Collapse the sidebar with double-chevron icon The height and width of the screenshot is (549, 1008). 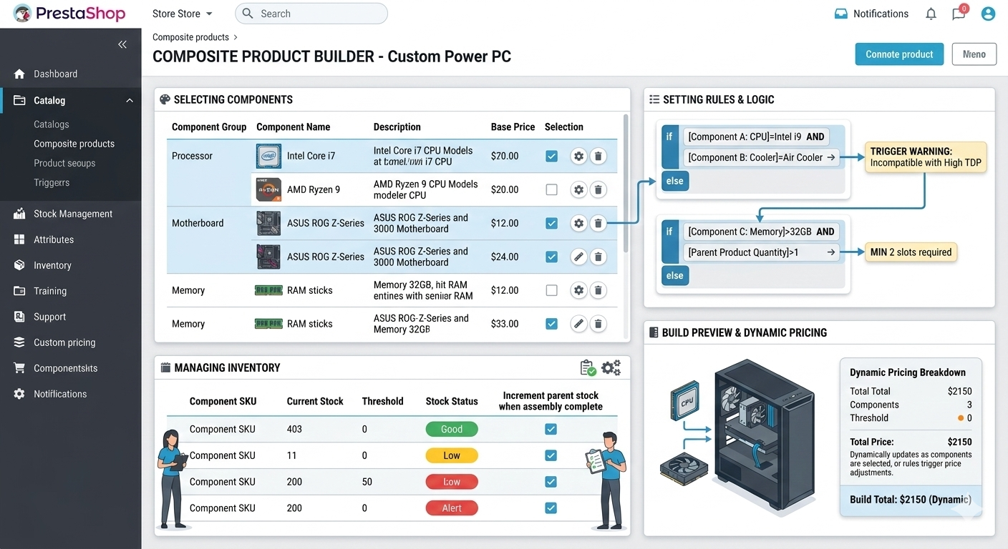pyautogui.click(x=122, y=44)
